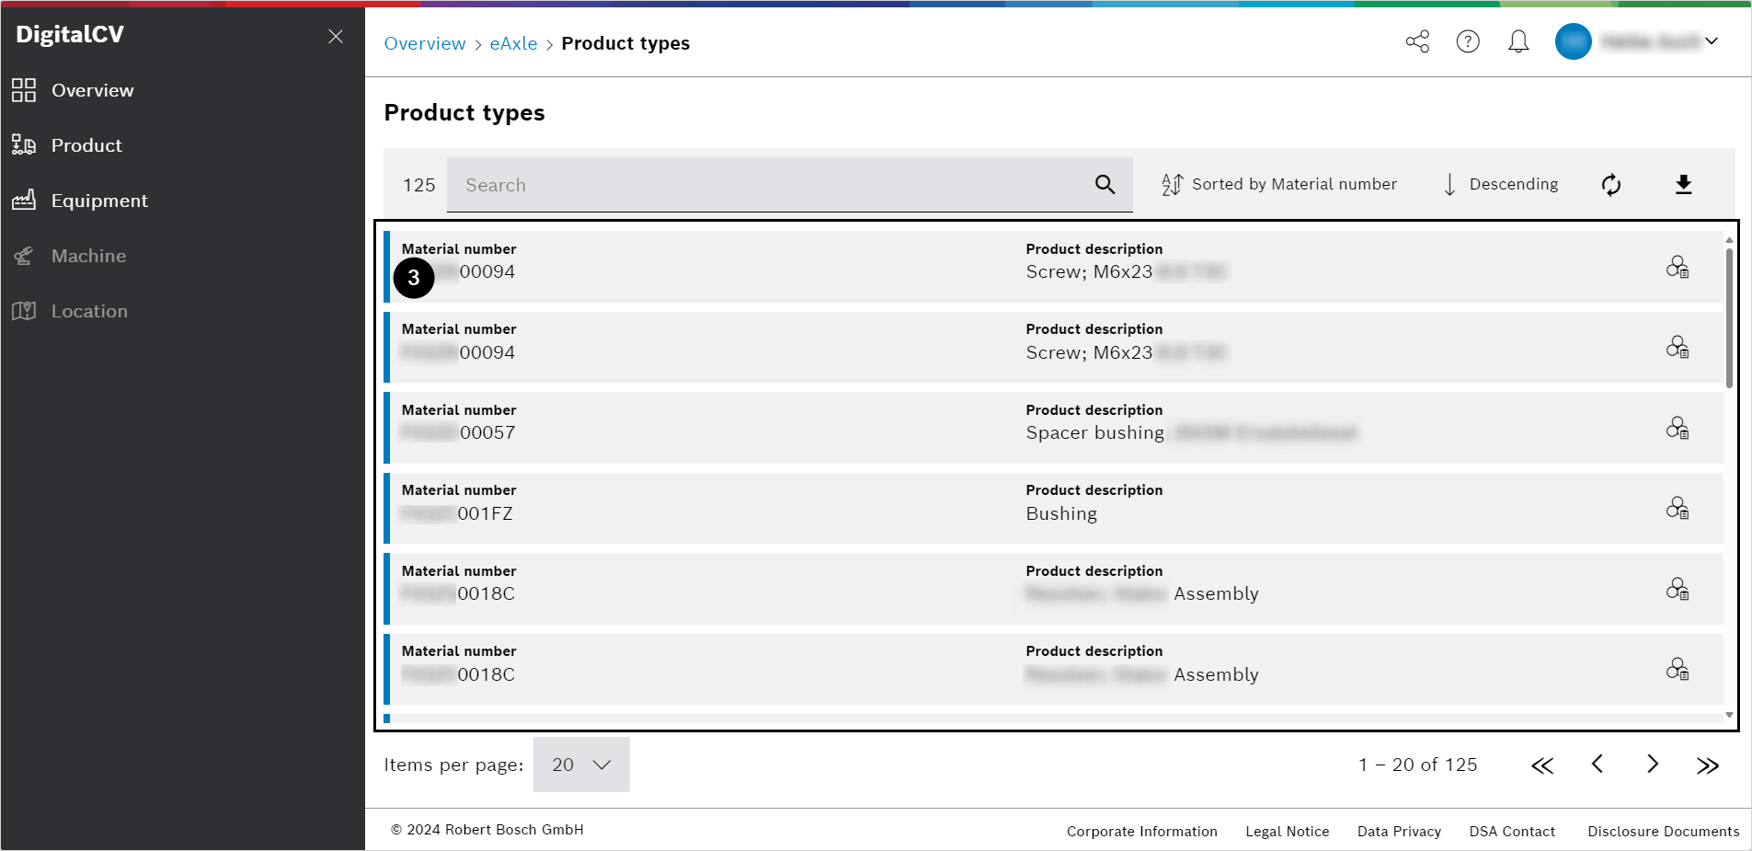The width and height of the screenshot is (1752, 851).
Task: Open the help question mark icon
Action: (1468, 41)
